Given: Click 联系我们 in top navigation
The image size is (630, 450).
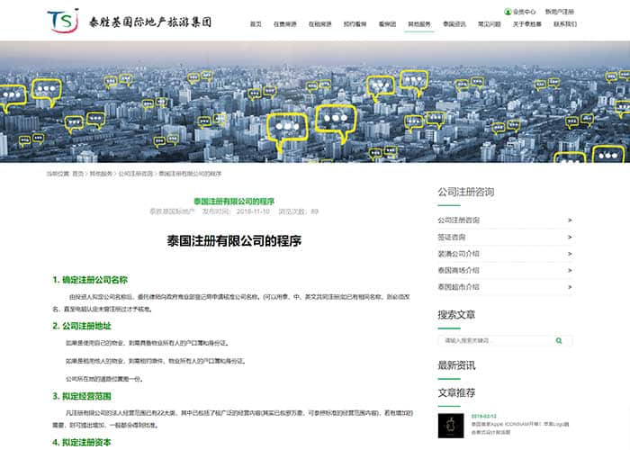Looking at the screenshot, I should click(564, 24).
